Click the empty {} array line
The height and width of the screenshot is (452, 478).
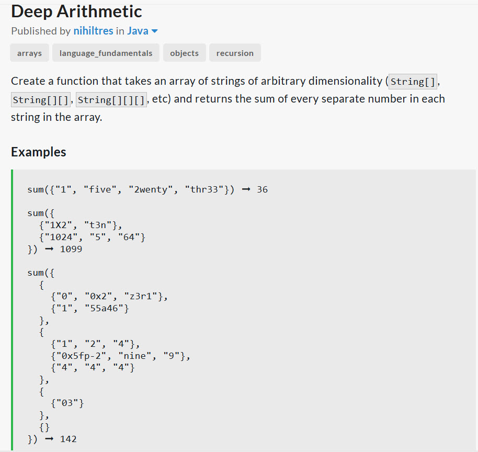[44, 427]
